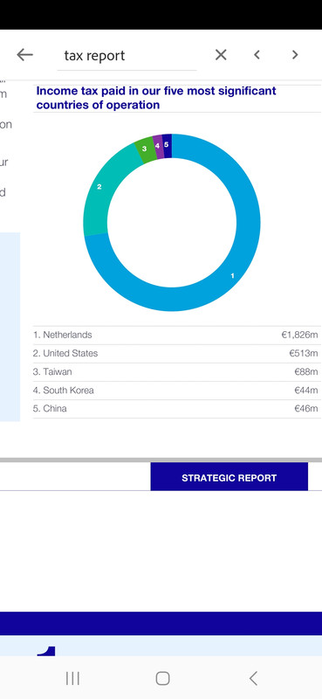Clear the search with X icon
The height and width of the screenshot is (699, 322).
point(221,55)
